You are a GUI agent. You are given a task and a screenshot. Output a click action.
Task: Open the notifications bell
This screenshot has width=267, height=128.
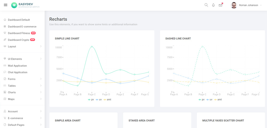213,5
